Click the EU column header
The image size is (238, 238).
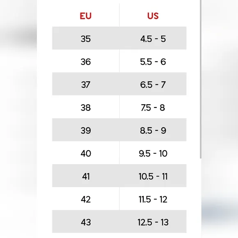point(86,16)
